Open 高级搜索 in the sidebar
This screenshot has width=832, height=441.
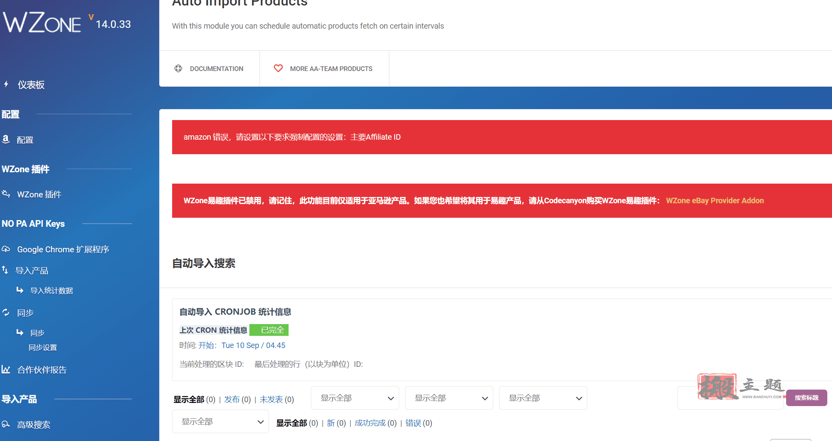coord(34,425)
